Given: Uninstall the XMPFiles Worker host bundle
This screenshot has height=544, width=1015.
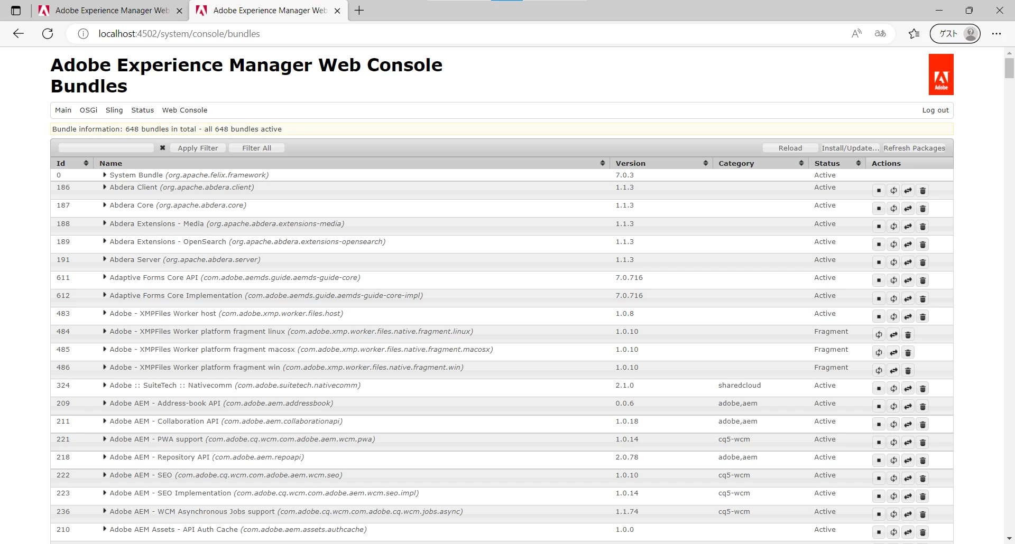Looking at the screenshot, I should (923, 316).
